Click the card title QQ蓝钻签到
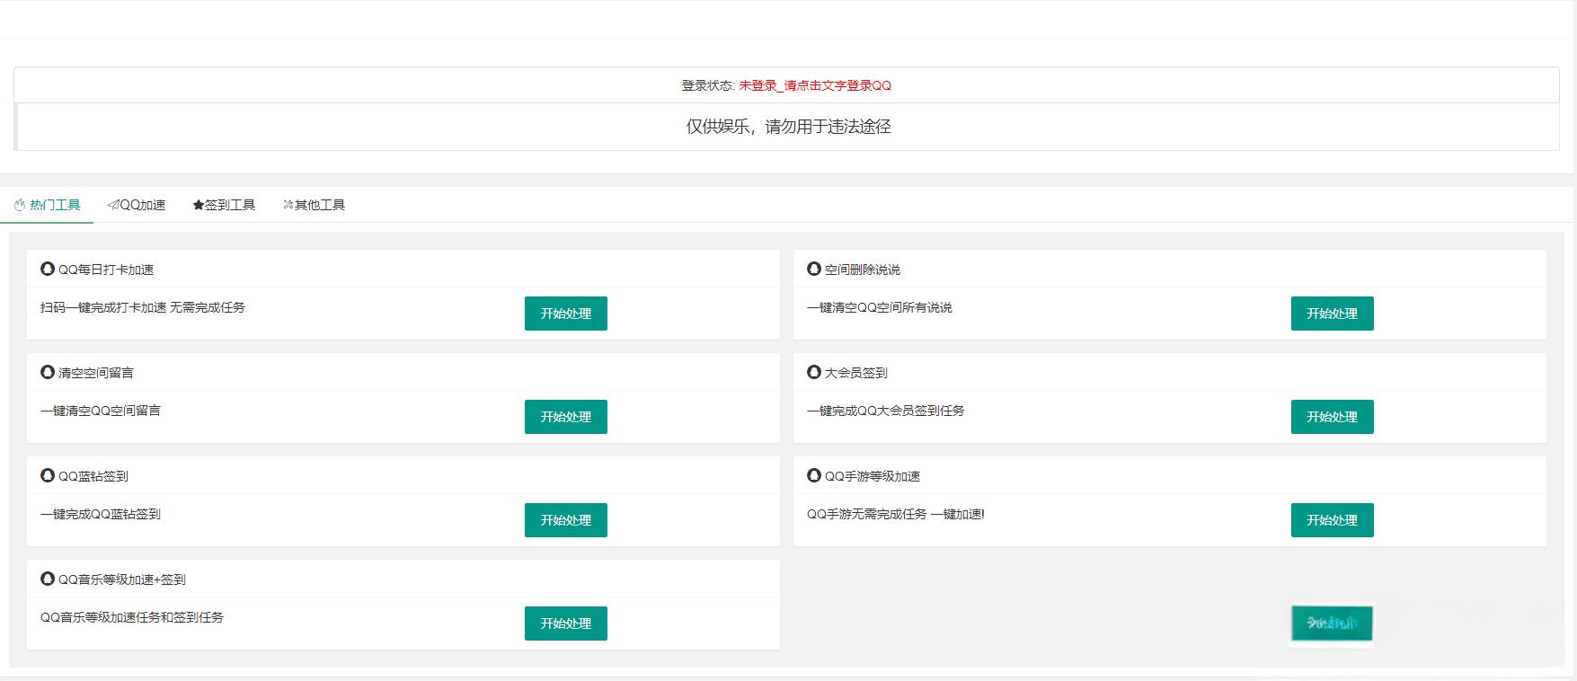 [x=93, y=476]
